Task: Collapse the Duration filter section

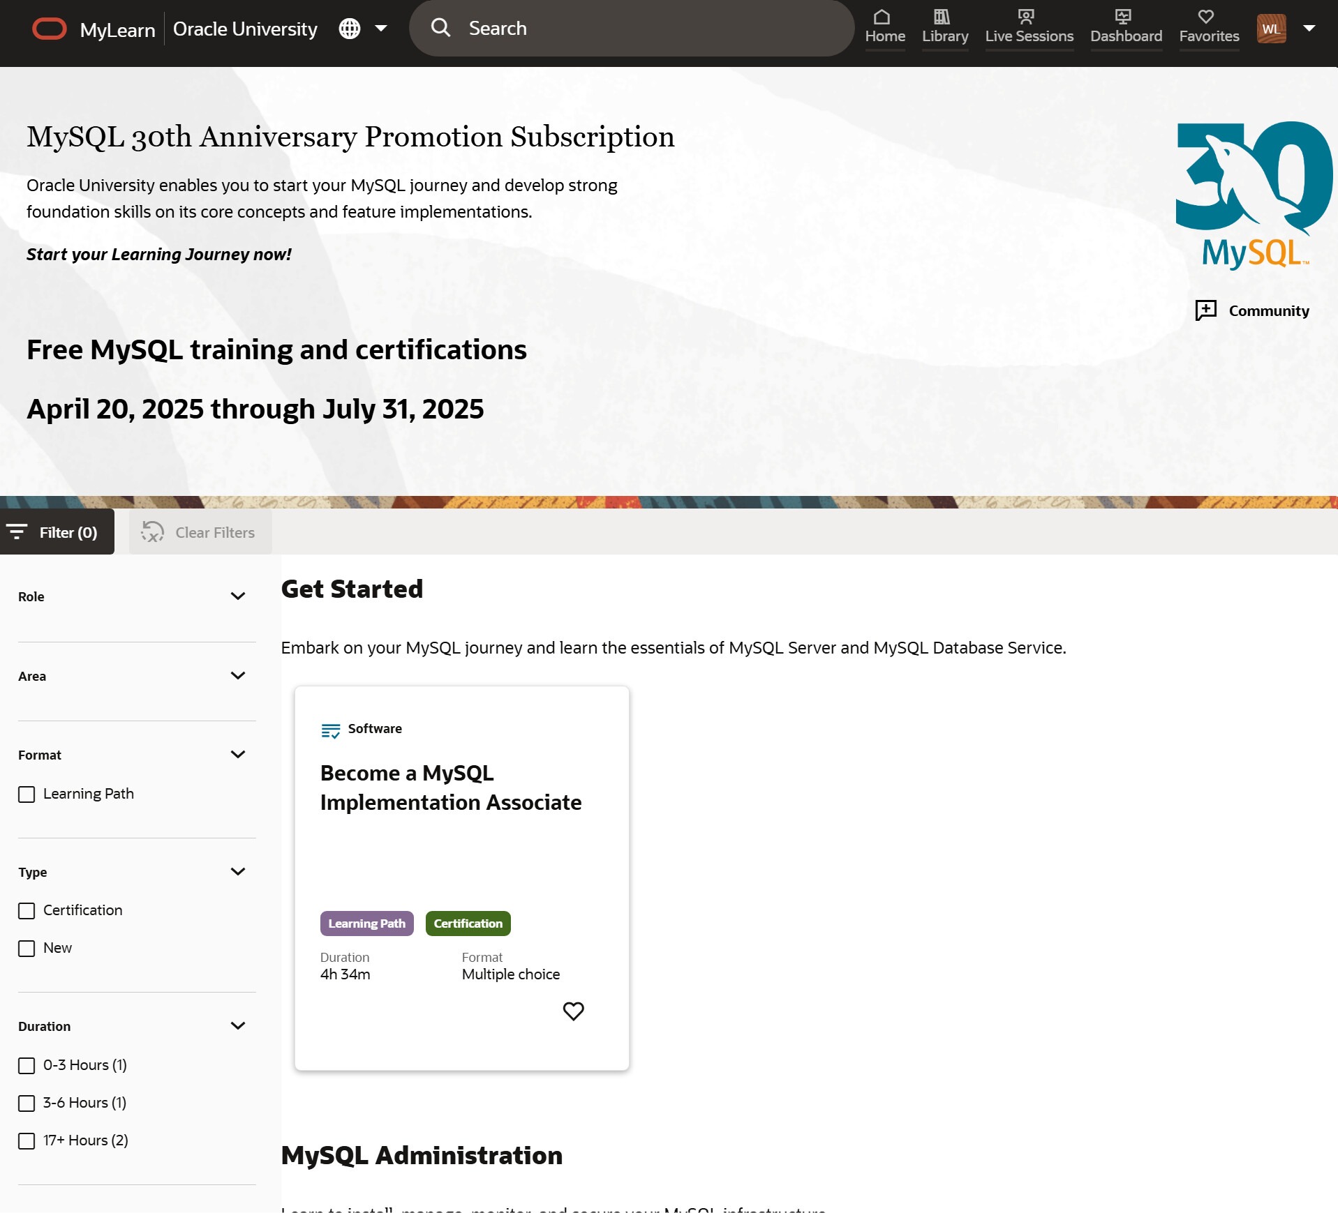Action: 237,1026
